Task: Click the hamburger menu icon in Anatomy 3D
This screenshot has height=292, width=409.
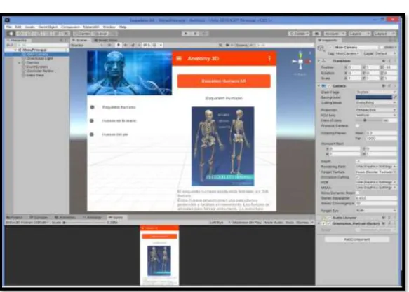Action: click(179, 58)
